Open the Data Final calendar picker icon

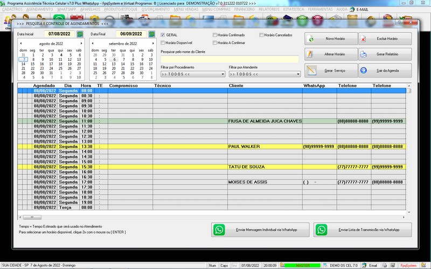[151, 34]
